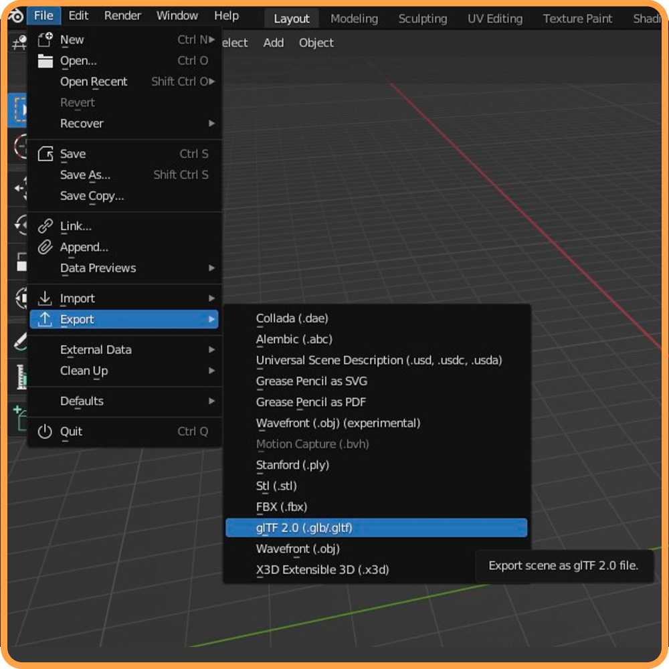
Task: Expand the Open Recent submenu arrow
Action: [211, 82]
